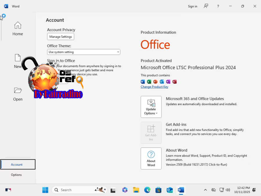Open the Home page in sidebar
The height and width of the screenshot is (196, 261).
18,29
